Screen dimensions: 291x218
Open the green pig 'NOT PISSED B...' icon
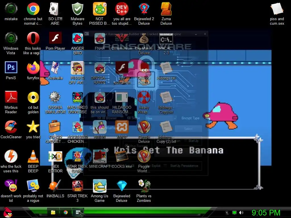[100, 9]
